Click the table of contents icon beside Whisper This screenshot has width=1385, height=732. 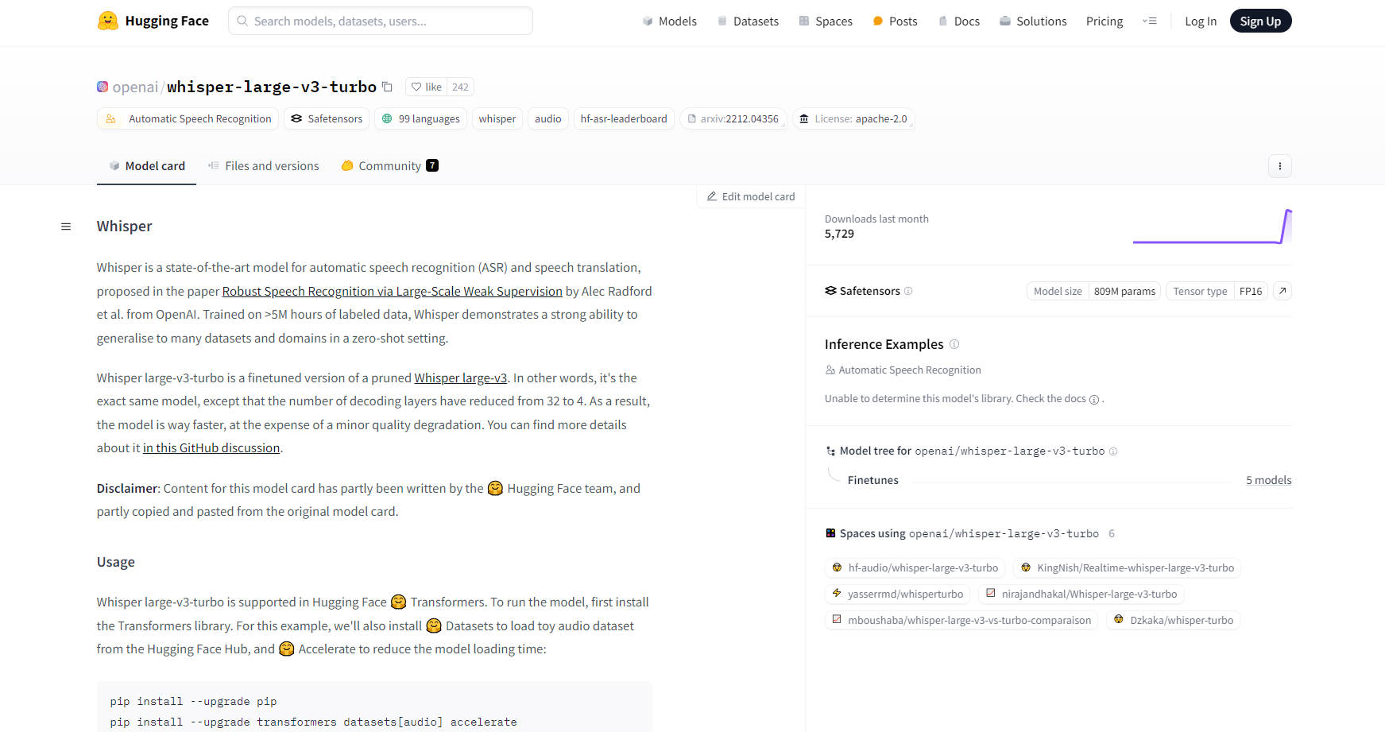tap(66, 227)
